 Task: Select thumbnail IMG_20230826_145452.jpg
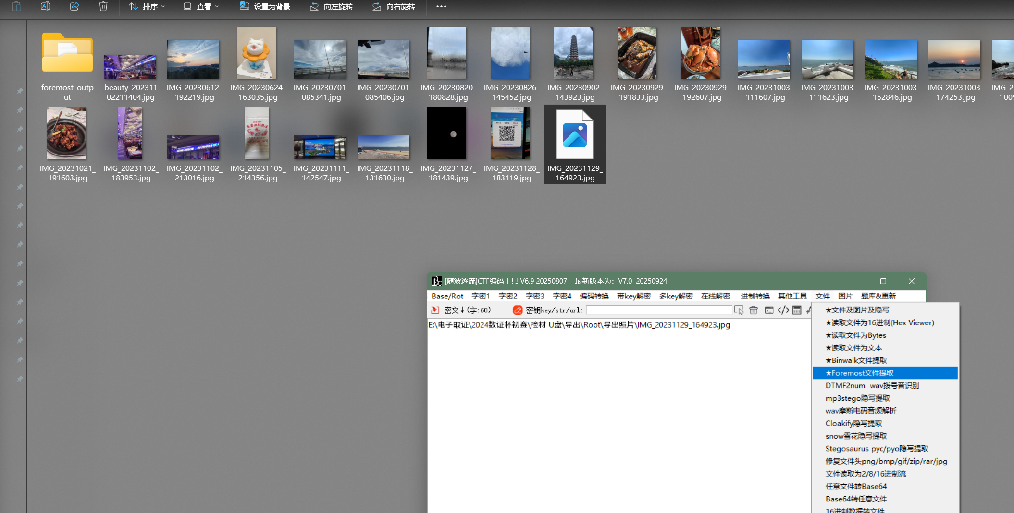click(510, 53)
